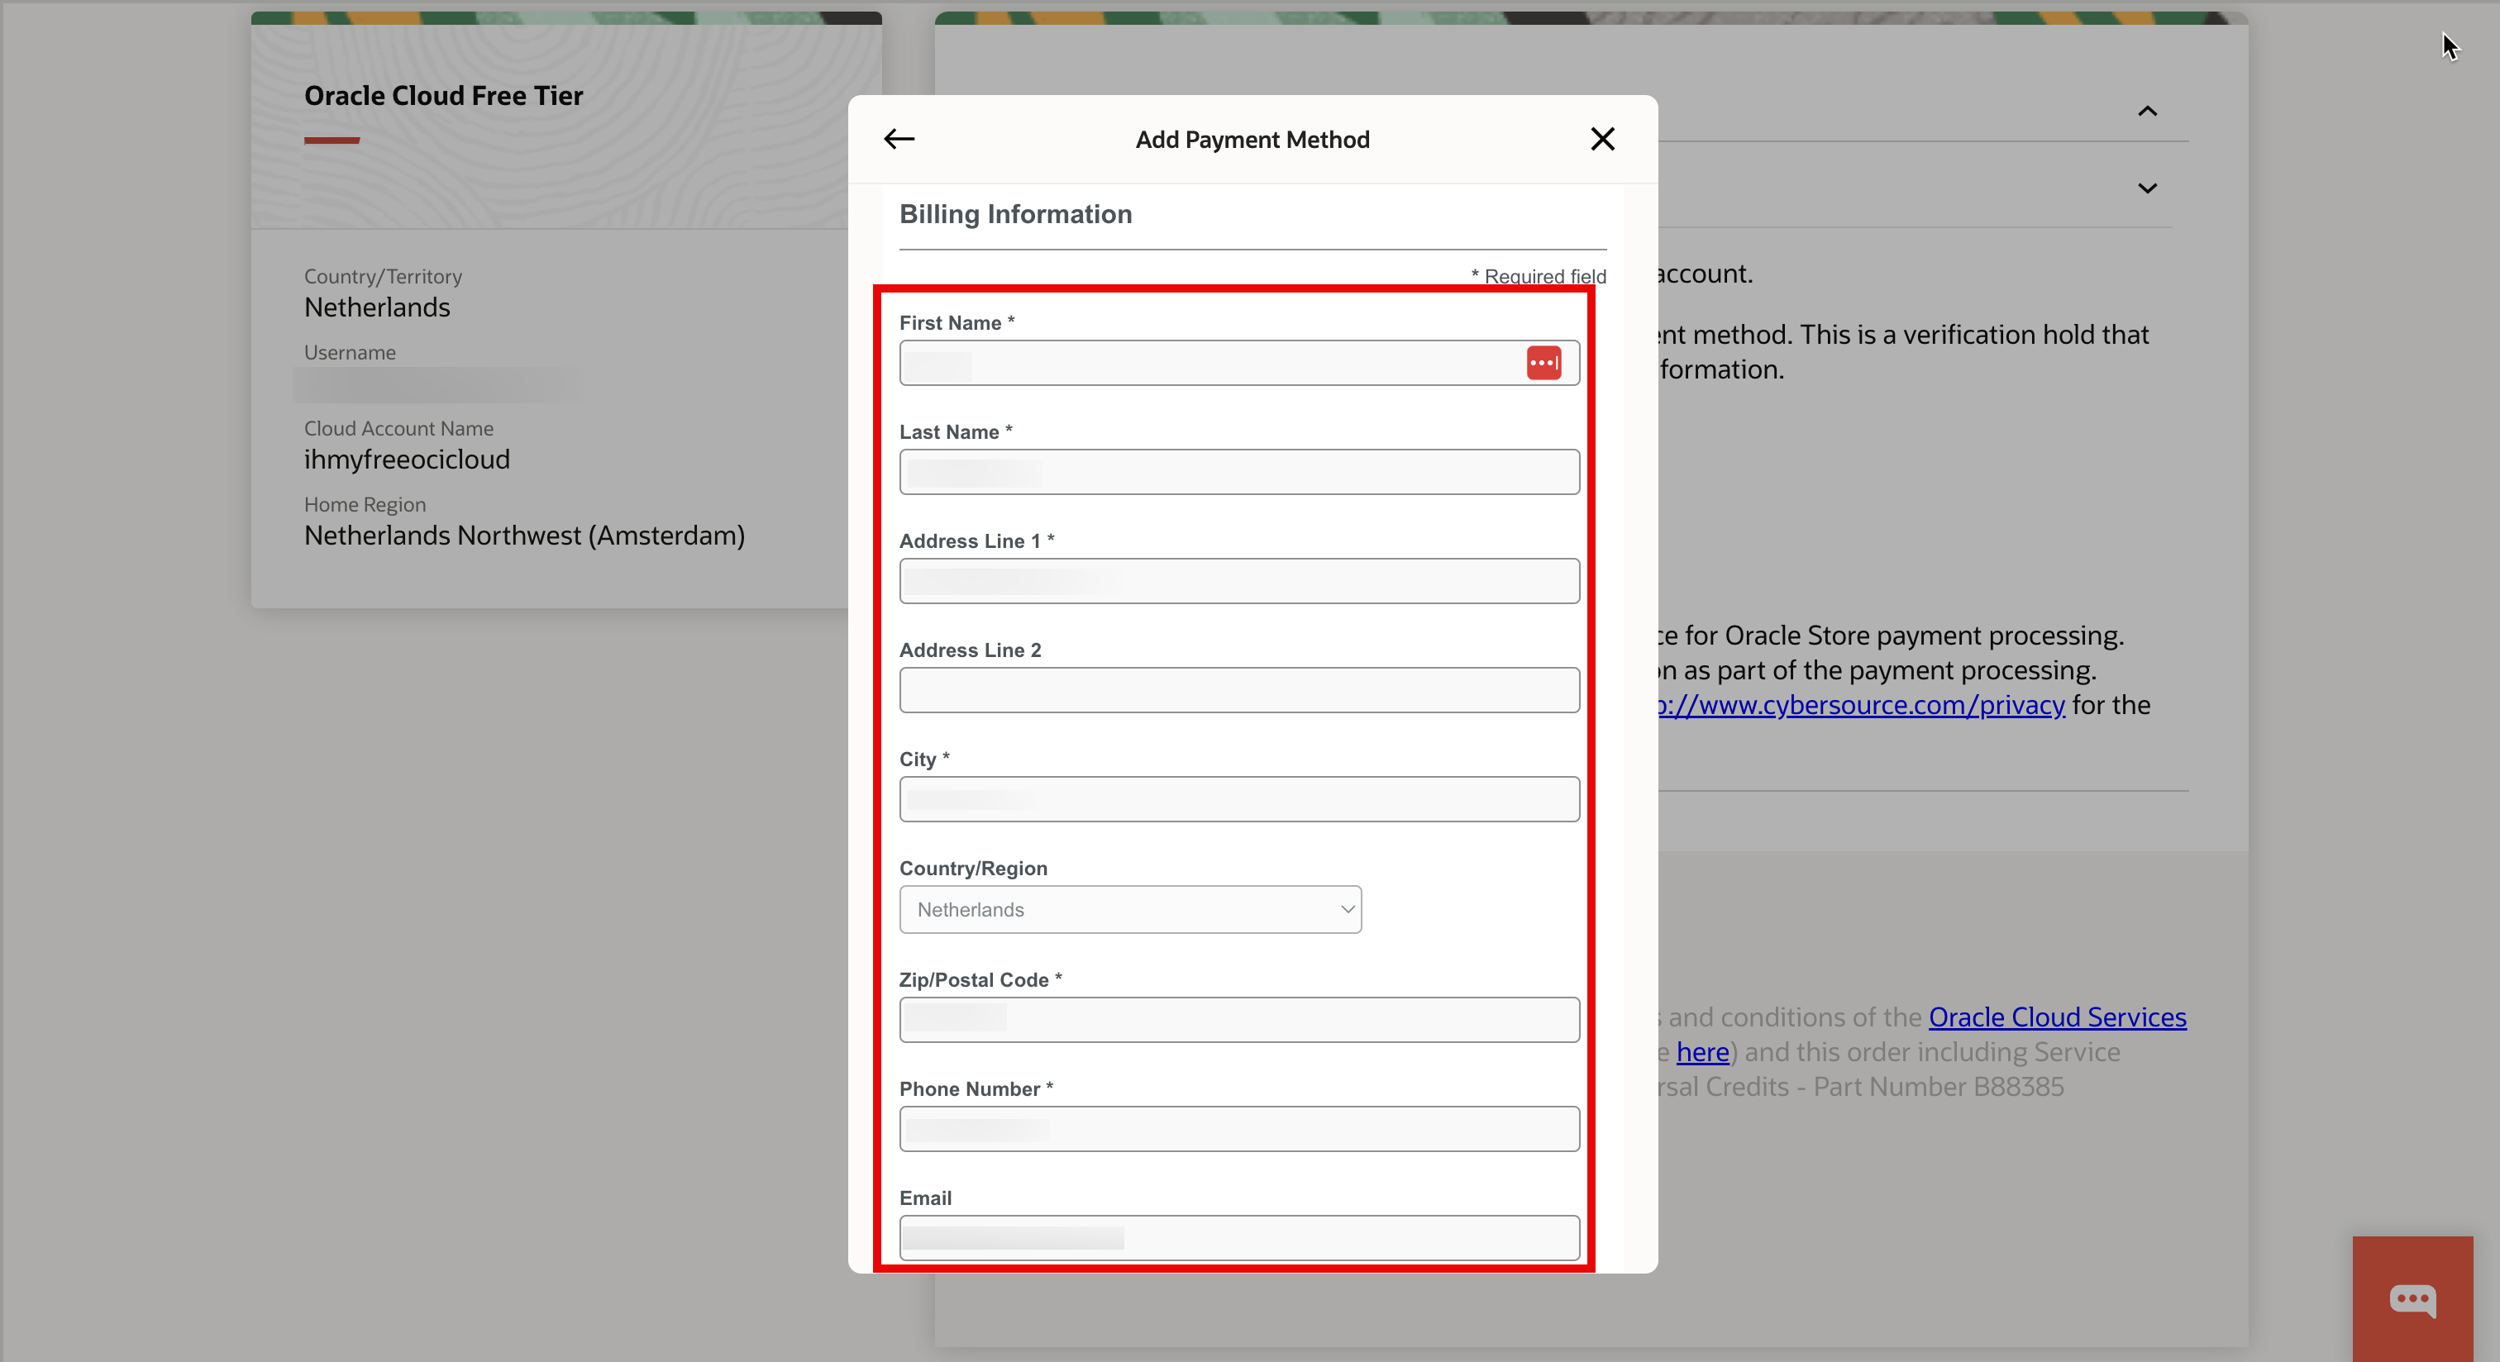This screenshot has height=1362, width=2500.
Task: Select the Email input field
Action: coord(1238,1238)
